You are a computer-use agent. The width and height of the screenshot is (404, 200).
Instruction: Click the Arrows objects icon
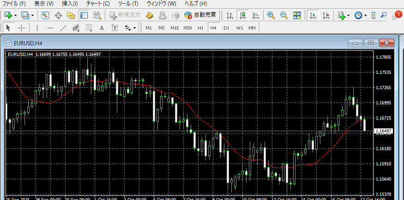pos(128,28)
